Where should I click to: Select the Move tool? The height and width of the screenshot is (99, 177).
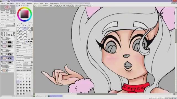point(17,26)
